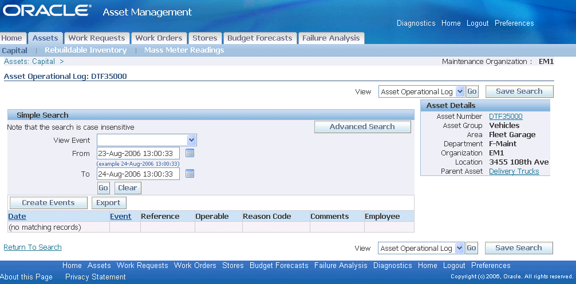Screen dimensions: 576x284
Task: Open the Work Requests tab
Action: (x=97, y=38)
